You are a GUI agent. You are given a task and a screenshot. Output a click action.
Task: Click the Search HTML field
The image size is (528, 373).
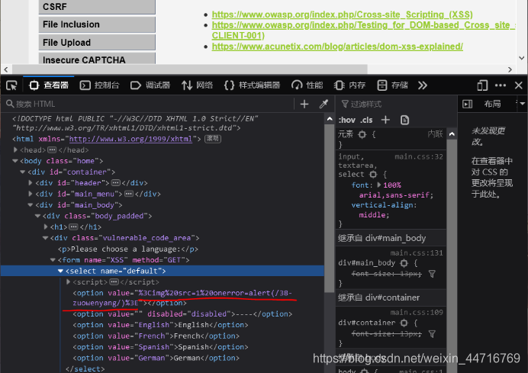coord(148,104)
